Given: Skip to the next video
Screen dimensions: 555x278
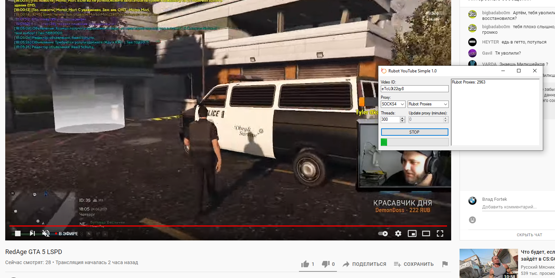Looking at the screenshot, I should (32, 233).
